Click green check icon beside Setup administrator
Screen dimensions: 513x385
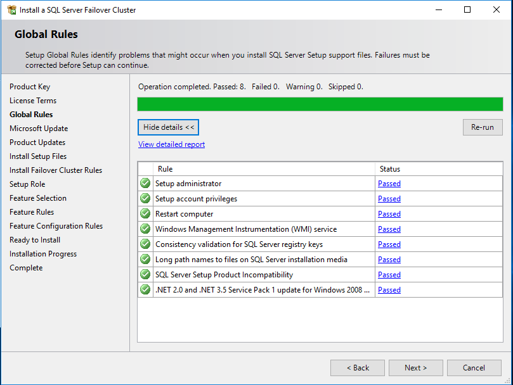coord(145,184)
